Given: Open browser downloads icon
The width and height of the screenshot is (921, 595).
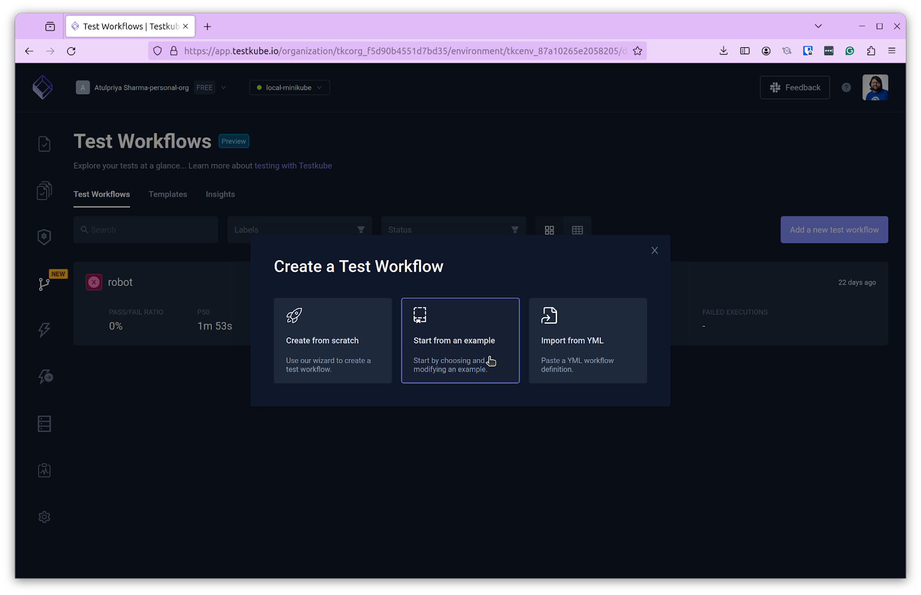Looking at the screenshot, I should [x=724, y=51].
